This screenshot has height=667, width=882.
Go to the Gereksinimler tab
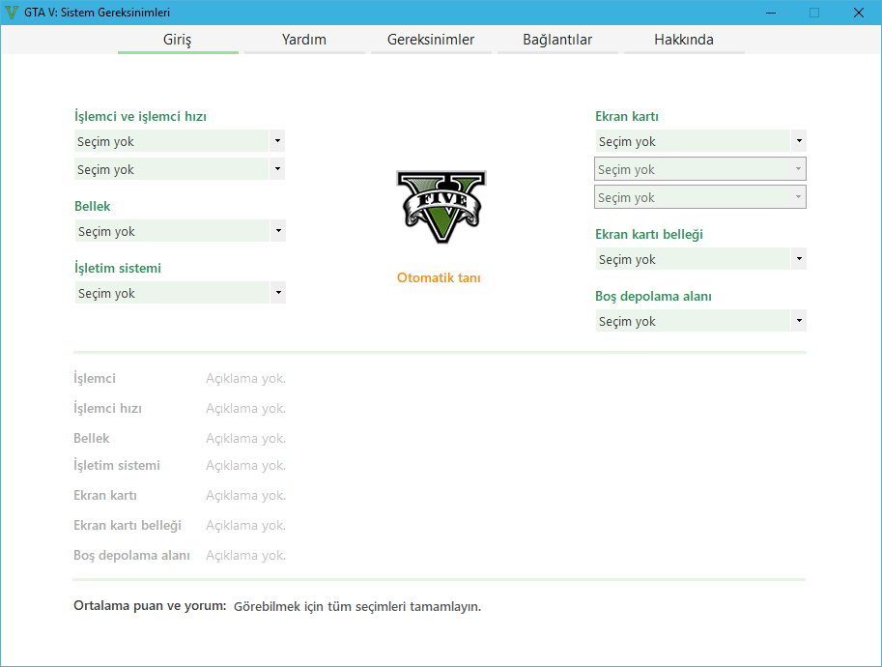[431, 40]
